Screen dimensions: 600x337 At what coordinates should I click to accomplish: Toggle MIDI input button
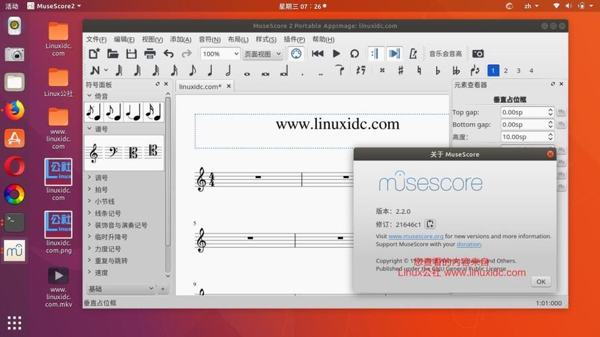(x=296, y=53)
